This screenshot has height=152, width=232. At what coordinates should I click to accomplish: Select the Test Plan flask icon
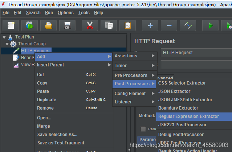pos(11,37)
